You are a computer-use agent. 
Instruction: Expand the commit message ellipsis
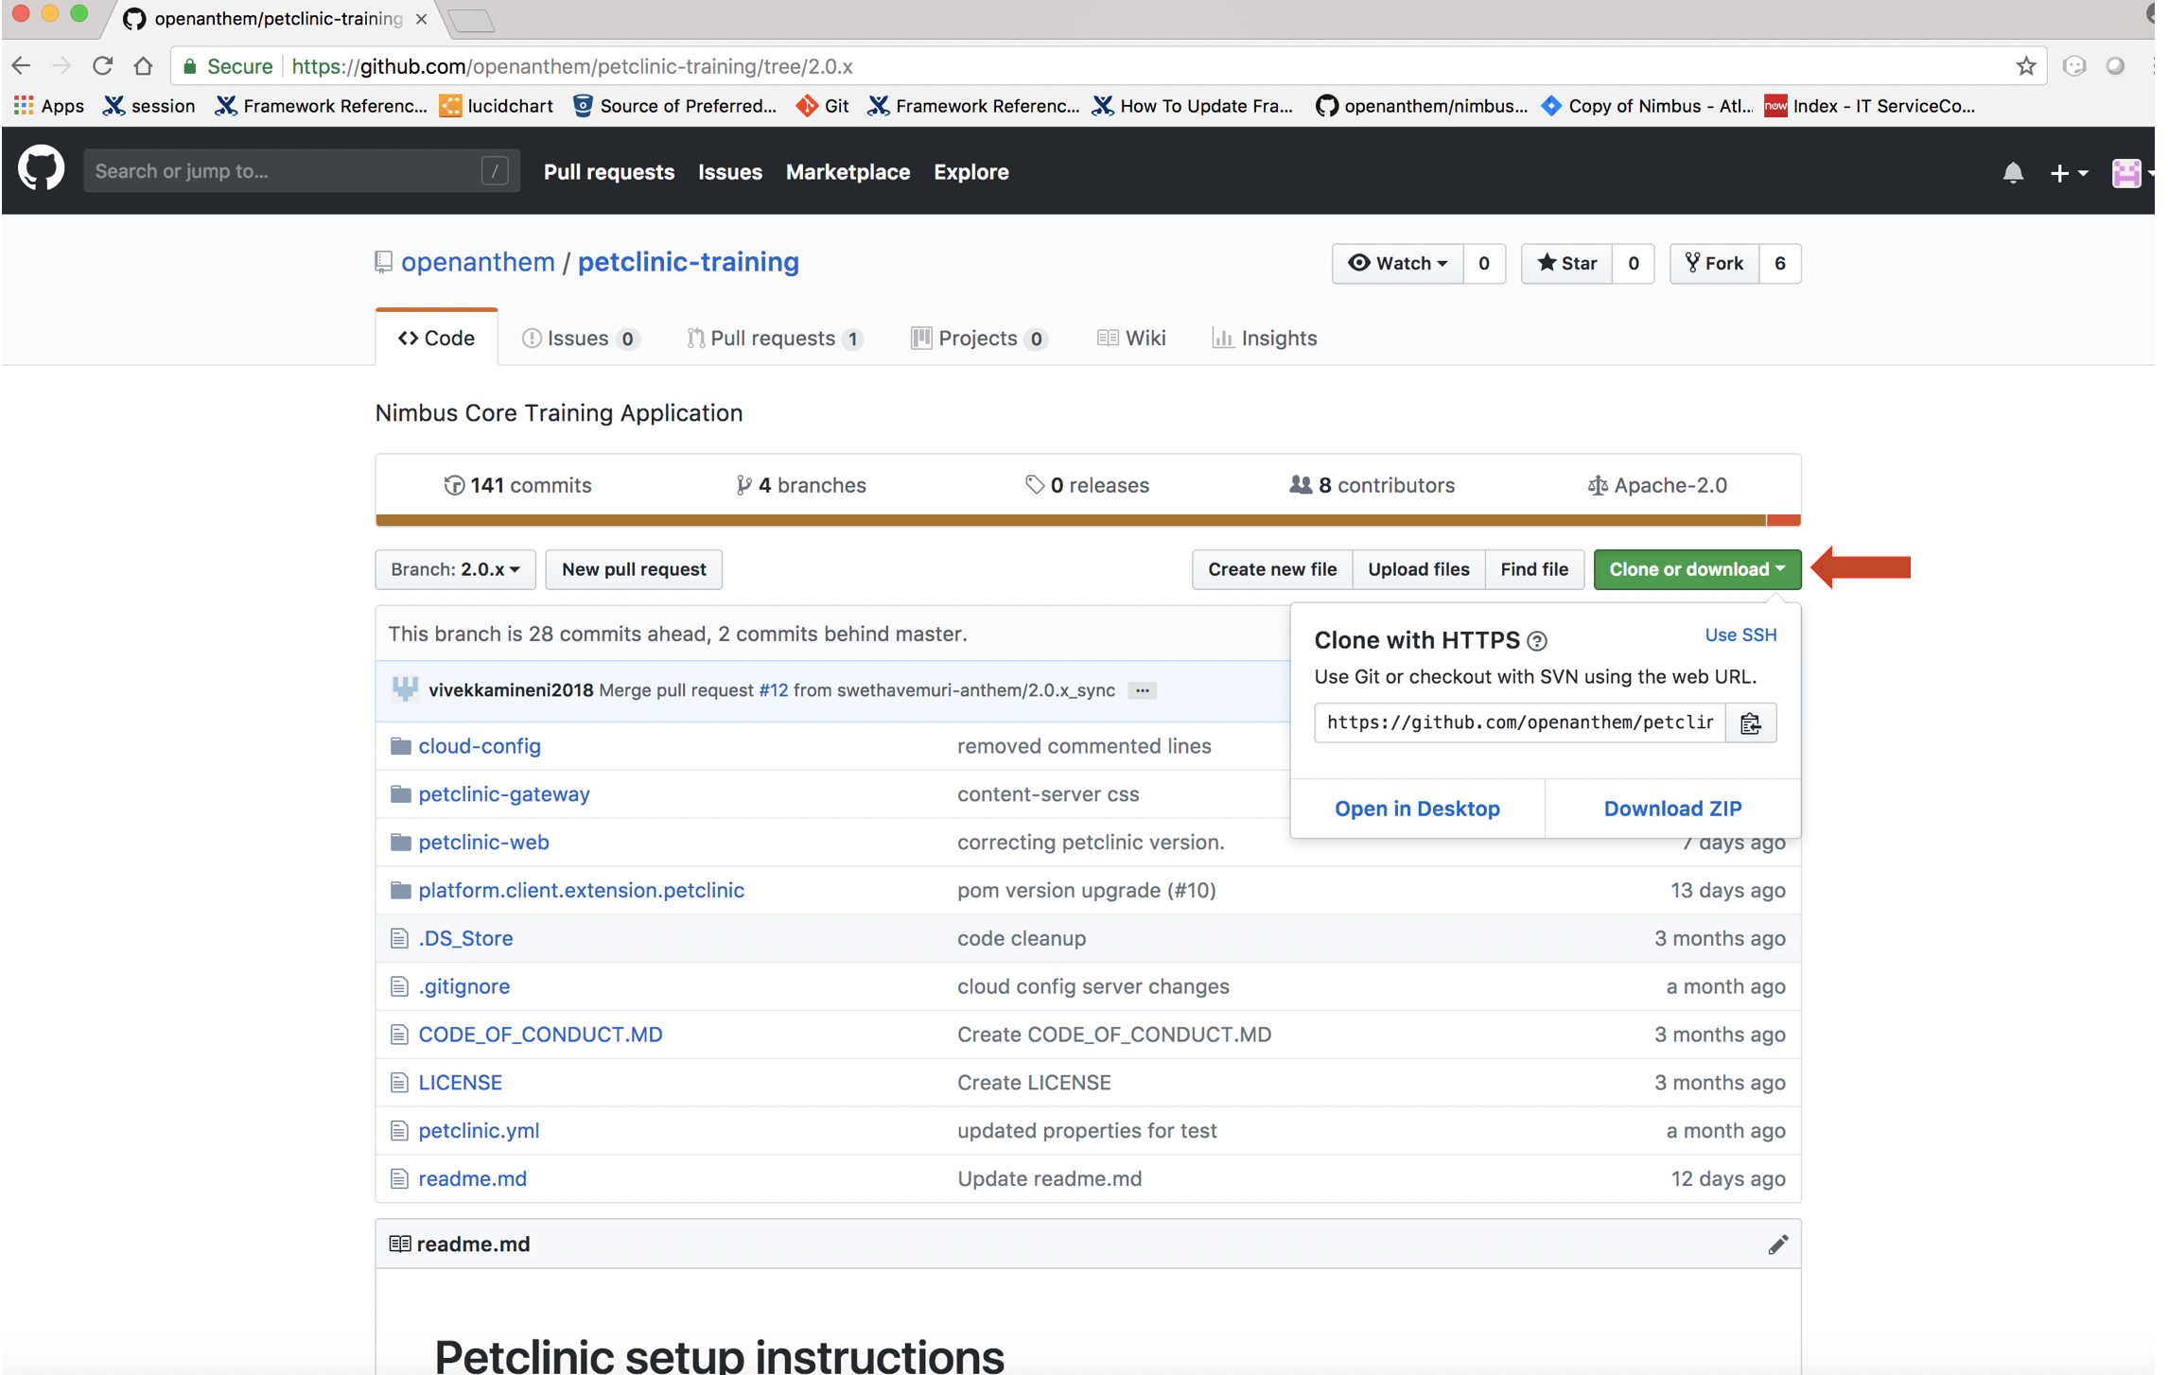[x=1142, y=690]
